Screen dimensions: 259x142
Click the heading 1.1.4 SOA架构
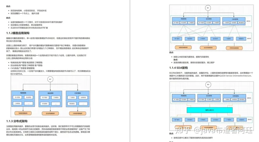(x=178, y=68)
